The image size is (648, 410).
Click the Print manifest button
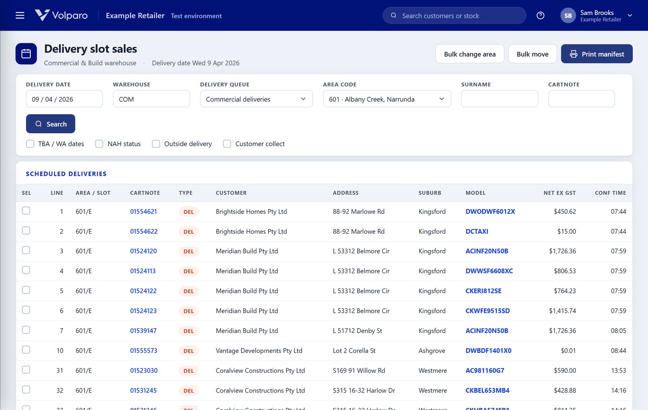597,54
